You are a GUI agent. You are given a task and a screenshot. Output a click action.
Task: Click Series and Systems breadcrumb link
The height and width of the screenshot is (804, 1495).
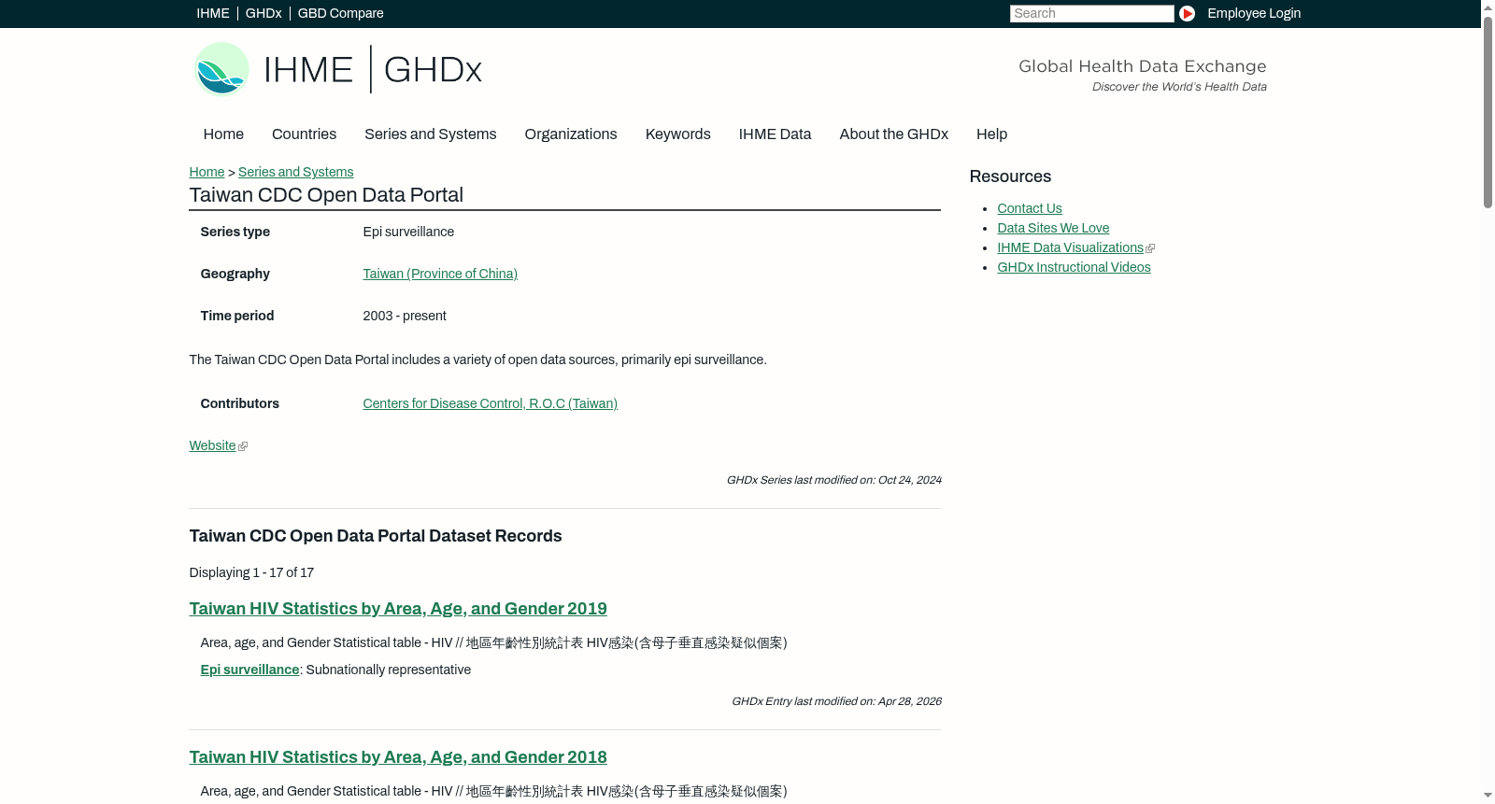295,172
